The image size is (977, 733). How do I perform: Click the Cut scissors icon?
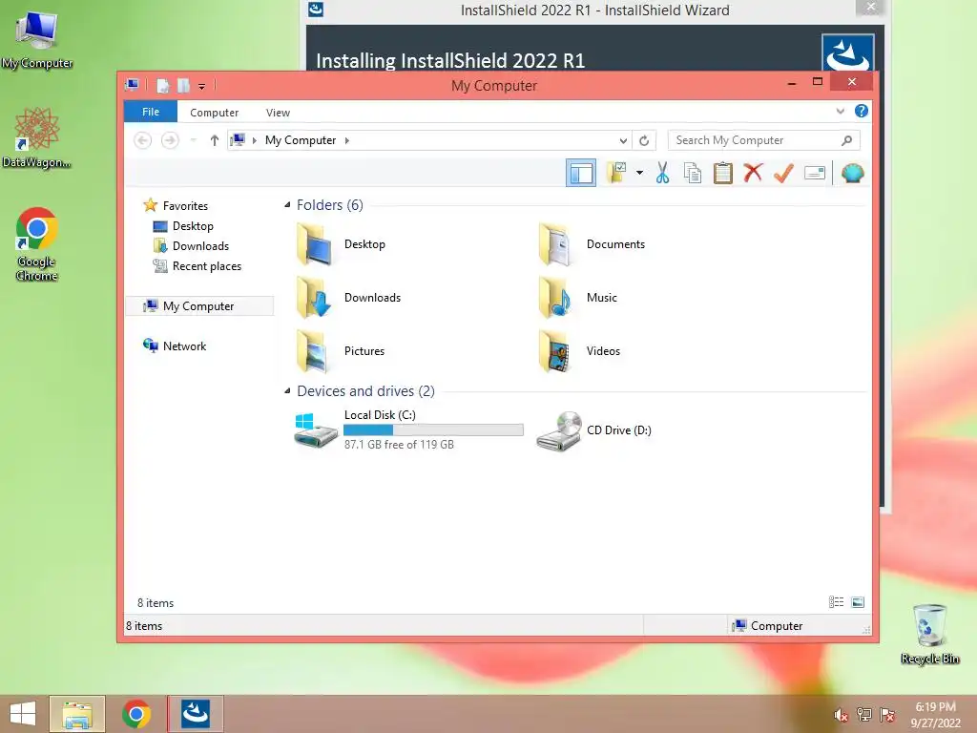pyautogui.click(x=662, y=173)
